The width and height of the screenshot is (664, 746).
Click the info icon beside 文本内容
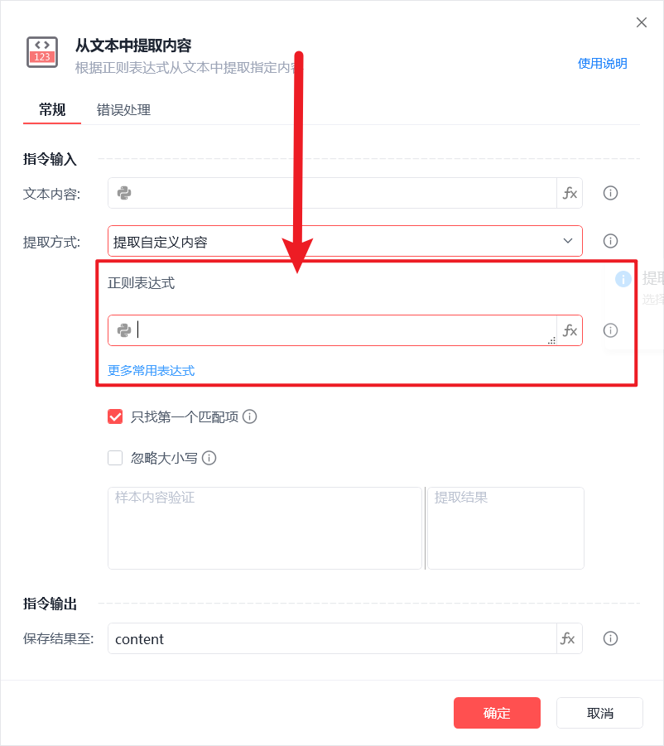click(610, 193)
